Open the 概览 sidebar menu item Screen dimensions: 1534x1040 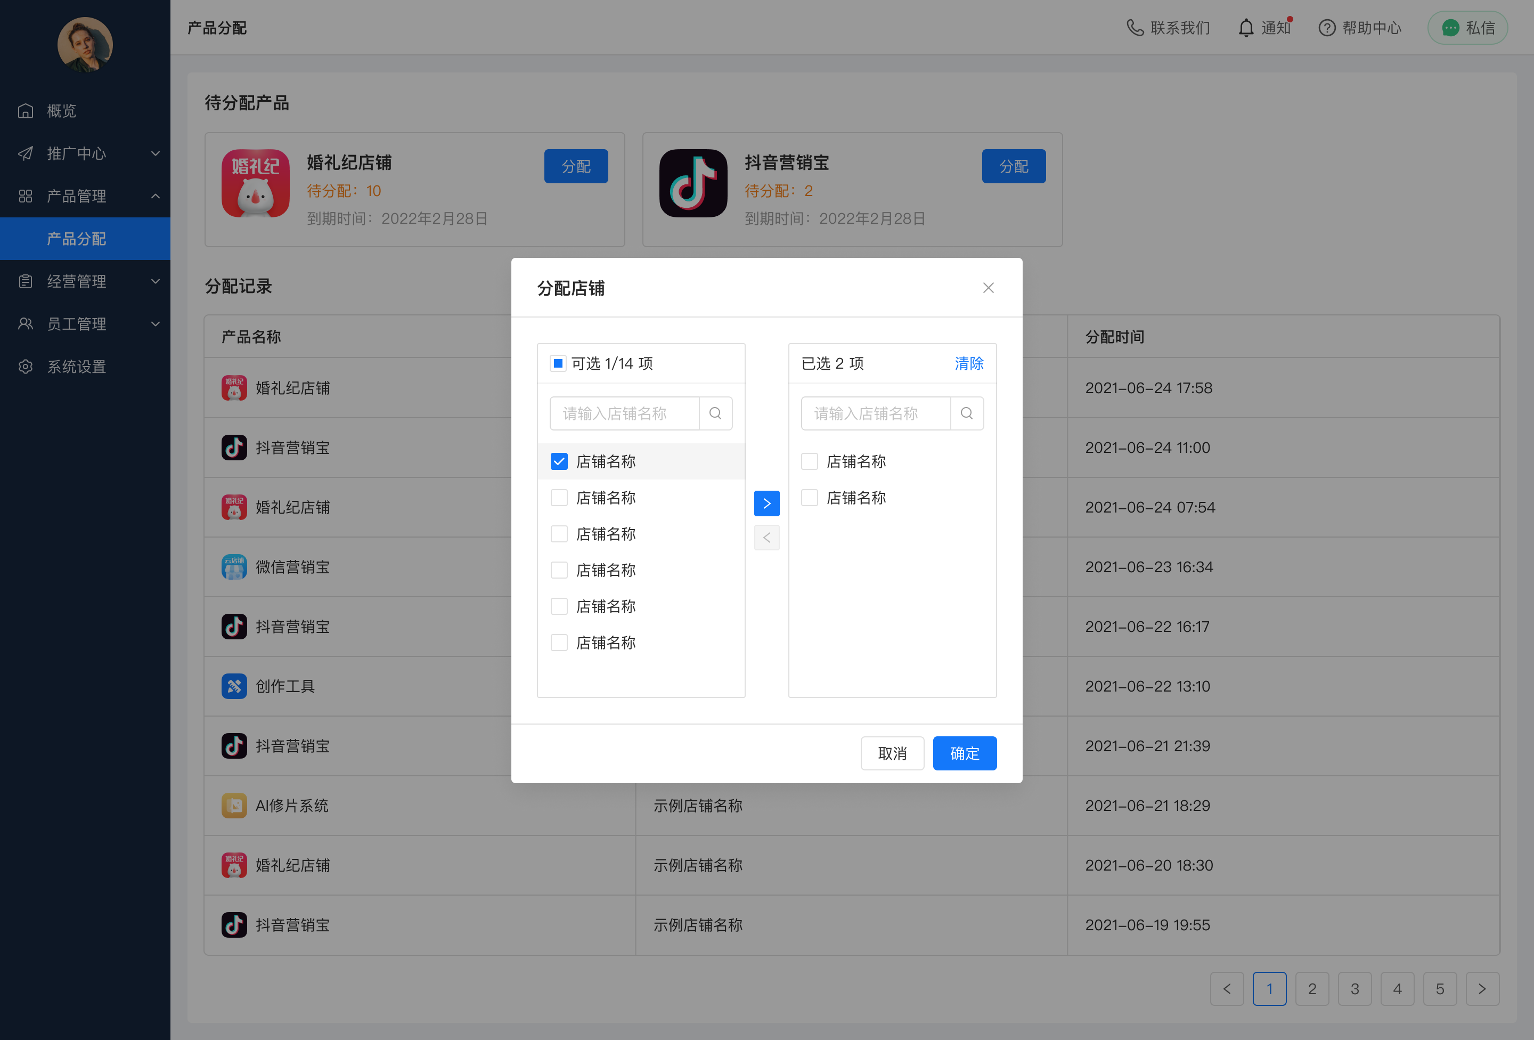[x=61, y=111]
